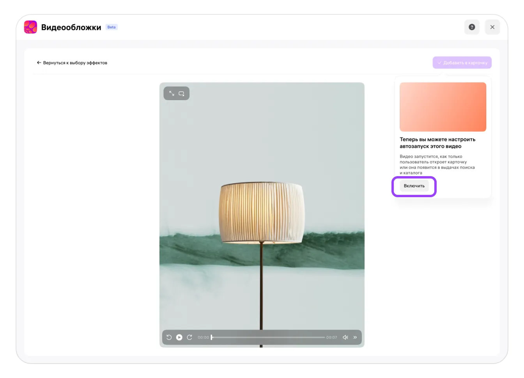Seek to the middle of the video timeline
Image resolution: width=524 pixels, height=378 pixels.
[268, 337]
